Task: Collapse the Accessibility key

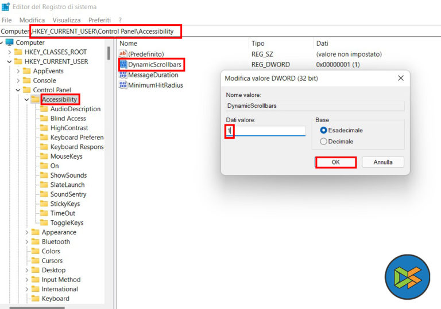Action: (27, 99)
